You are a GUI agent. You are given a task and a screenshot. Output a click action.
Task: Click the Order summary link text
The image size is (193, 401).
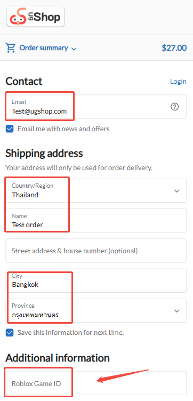[44, 48]
